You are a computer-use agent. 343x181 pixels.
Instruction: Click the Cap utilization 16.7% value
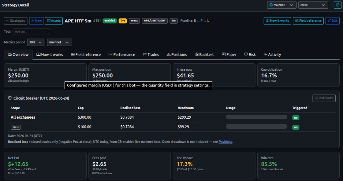pos(269,75)
